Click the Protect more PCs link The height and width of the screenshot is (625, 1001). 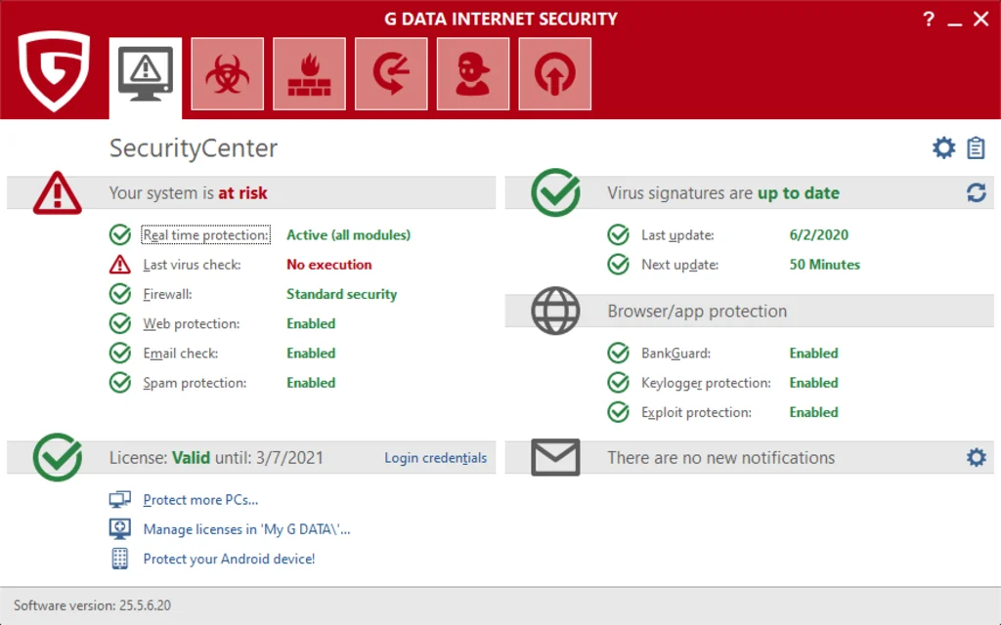pos(200,500)
